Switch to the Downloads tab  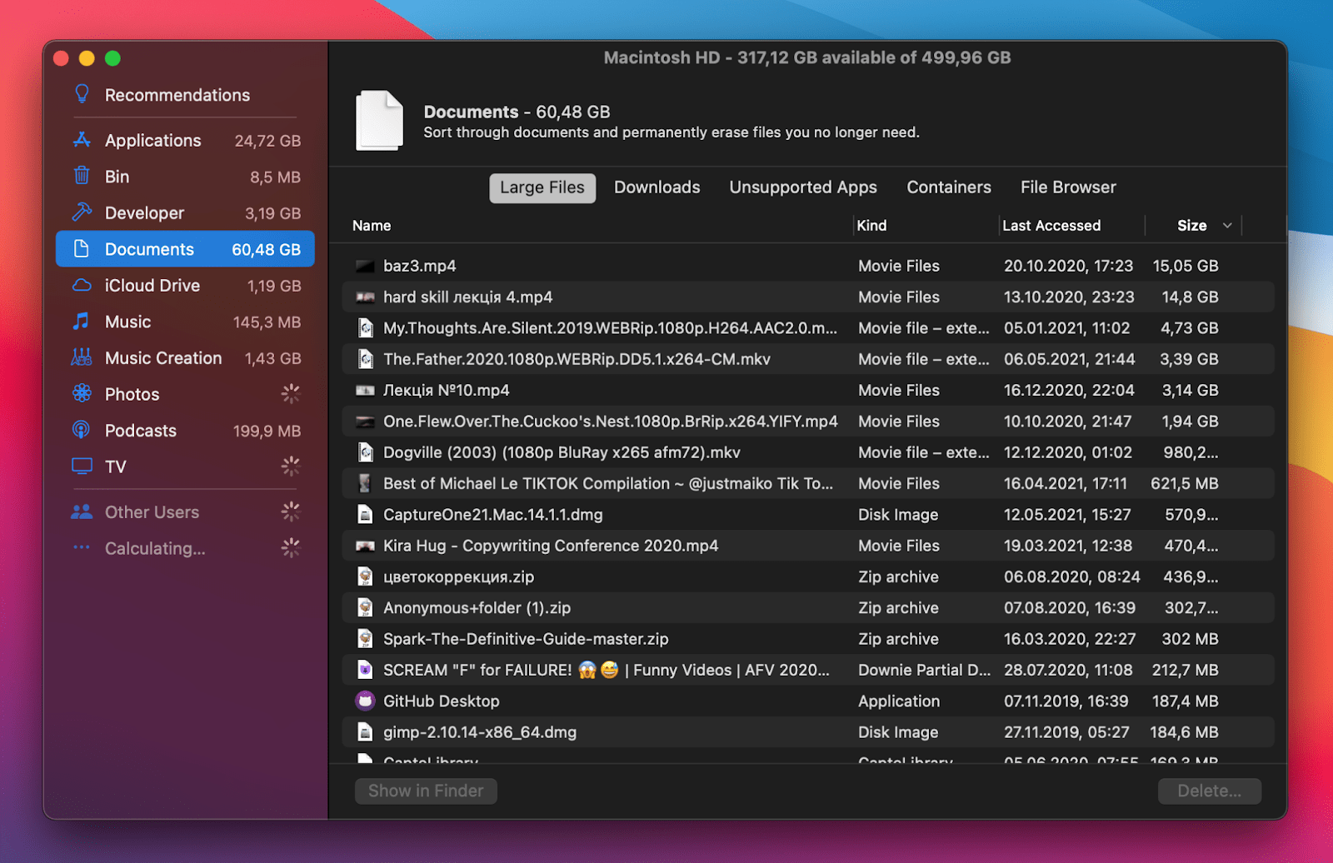(657, 187)
